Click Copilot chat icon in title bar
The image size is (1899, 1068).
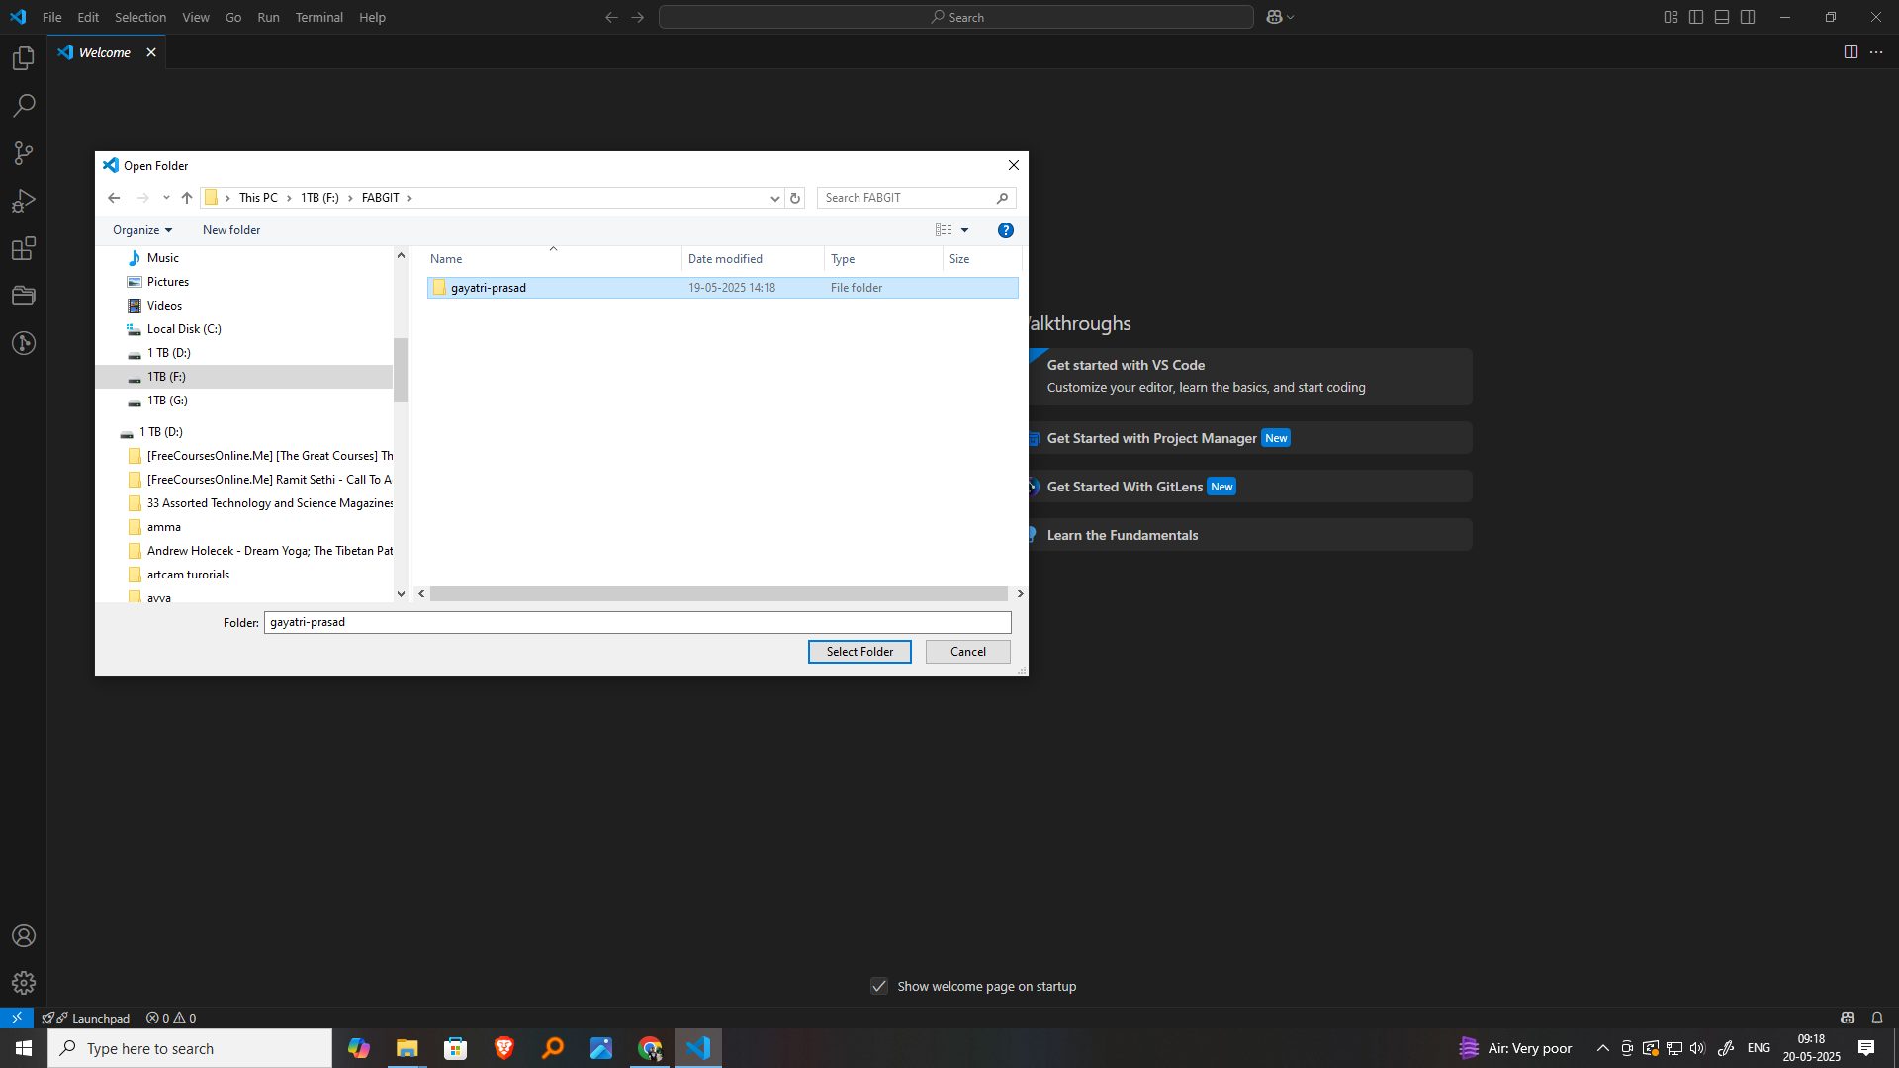[x=1274, y=17]
